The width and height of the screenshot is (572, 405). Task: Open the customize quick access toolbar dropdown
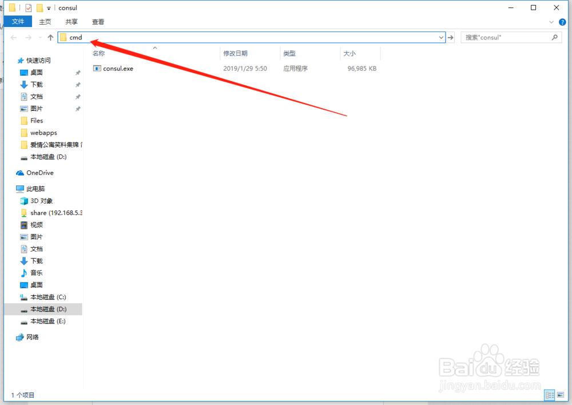click(48, 7)
